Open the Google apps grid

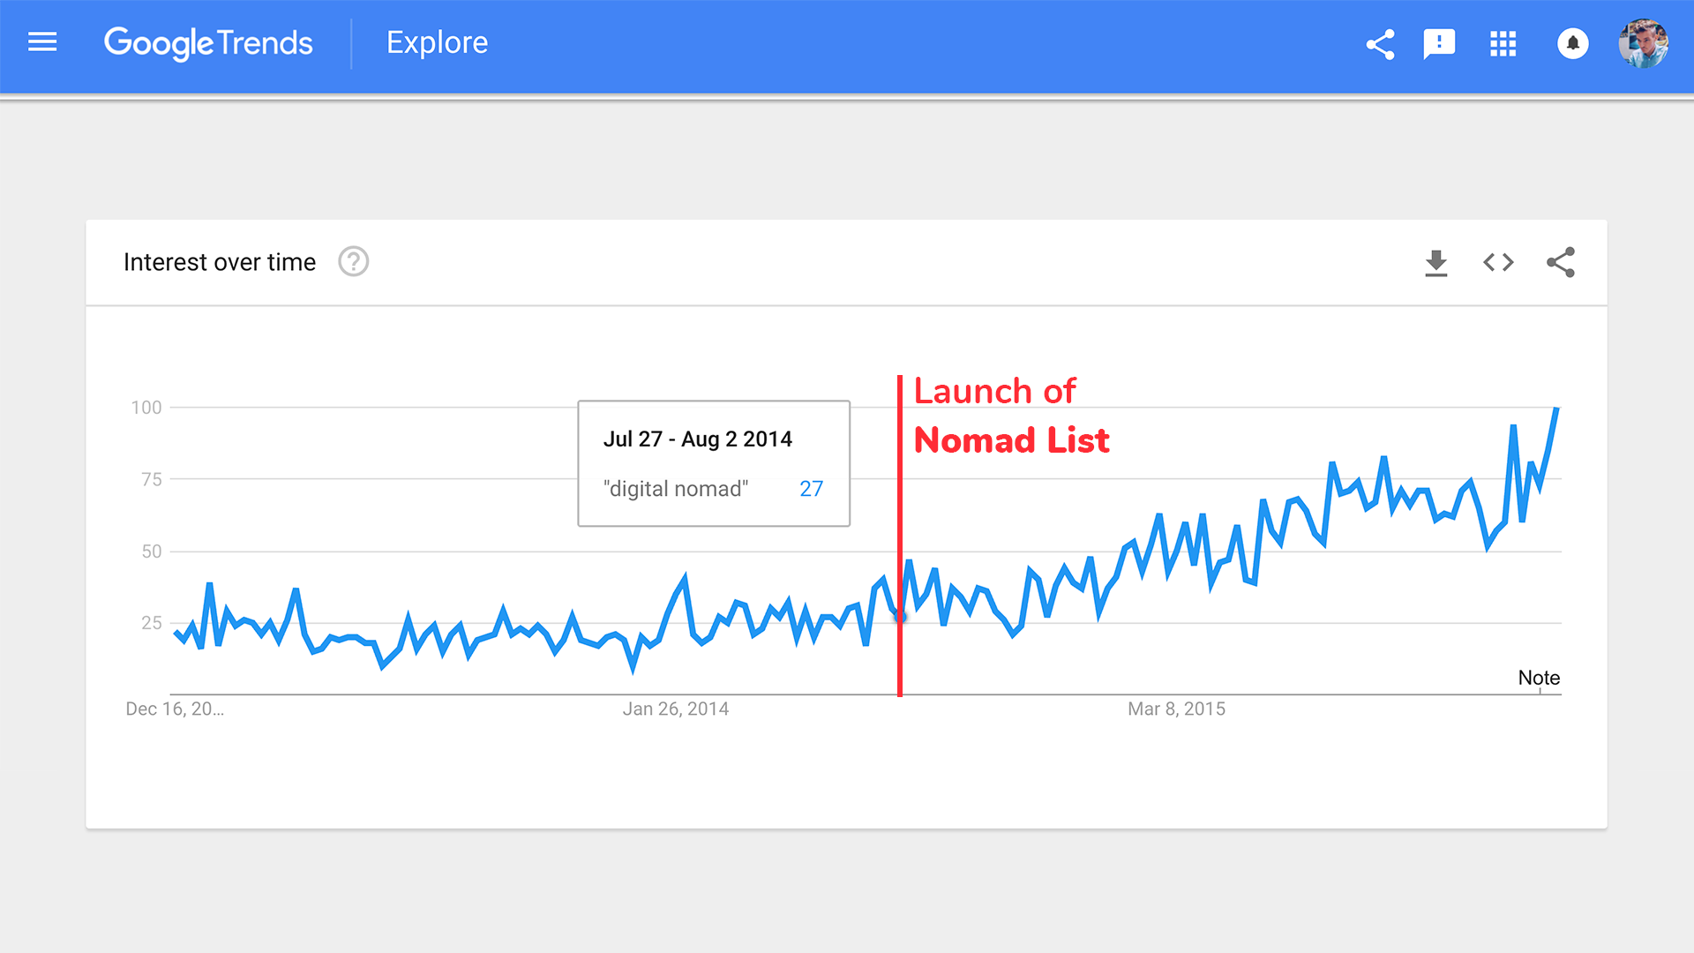(1503, 43)
